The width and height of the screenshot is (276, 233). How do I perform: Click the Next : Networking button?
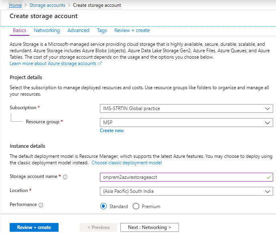(x=150, y=227)
